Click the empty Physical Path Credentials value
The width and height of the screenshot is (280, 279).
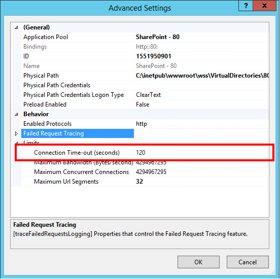pyautogui.click(x=201, y=85)
